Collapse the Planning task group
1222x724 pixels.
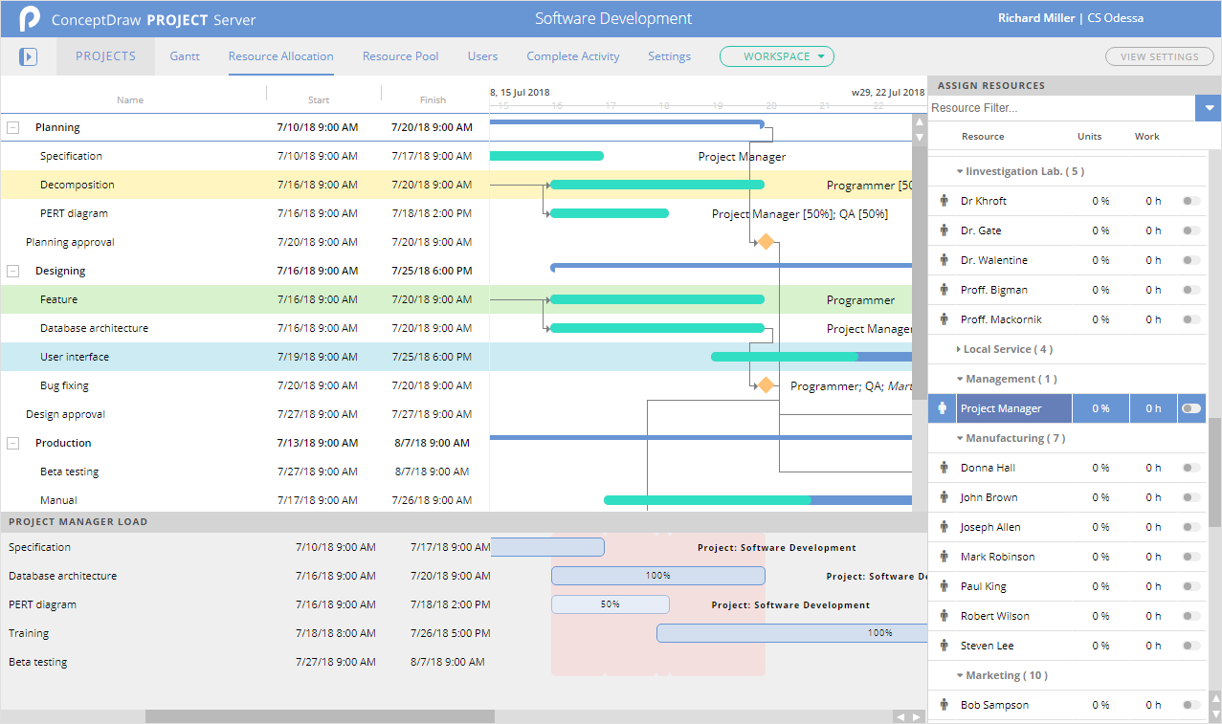[13, 127]
